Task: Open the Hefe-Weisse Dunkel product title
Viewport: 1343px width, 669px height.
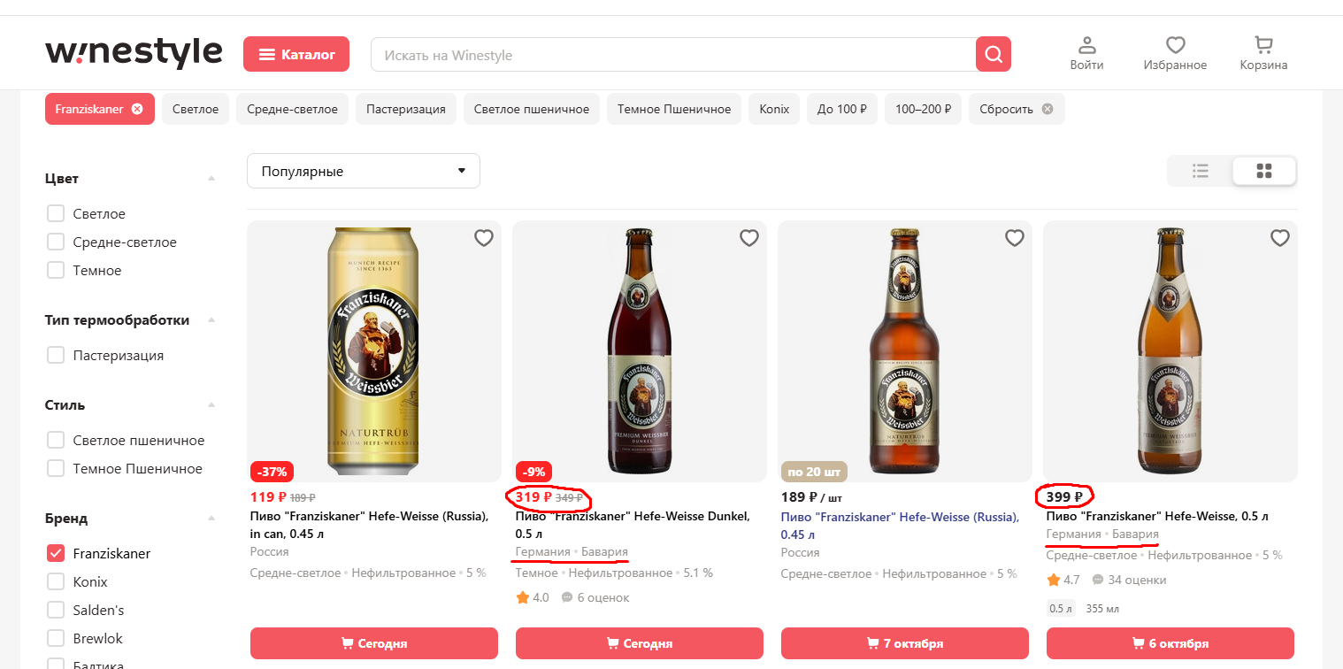Action: pos(633,526)
